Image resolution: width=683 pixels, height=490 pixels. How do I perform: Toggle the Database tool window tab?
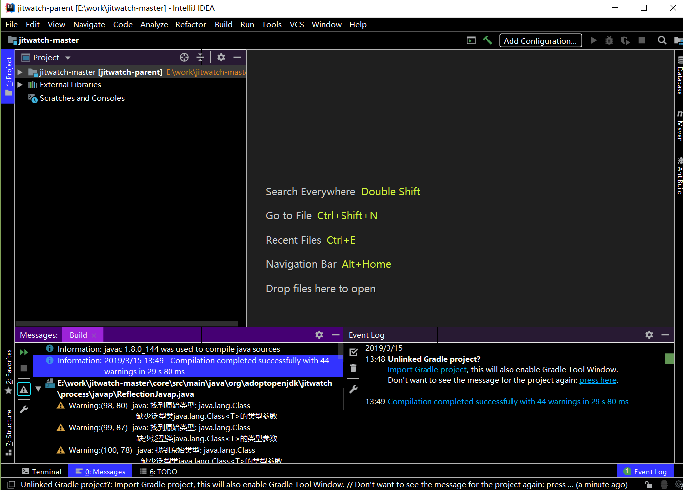point(679,75)
